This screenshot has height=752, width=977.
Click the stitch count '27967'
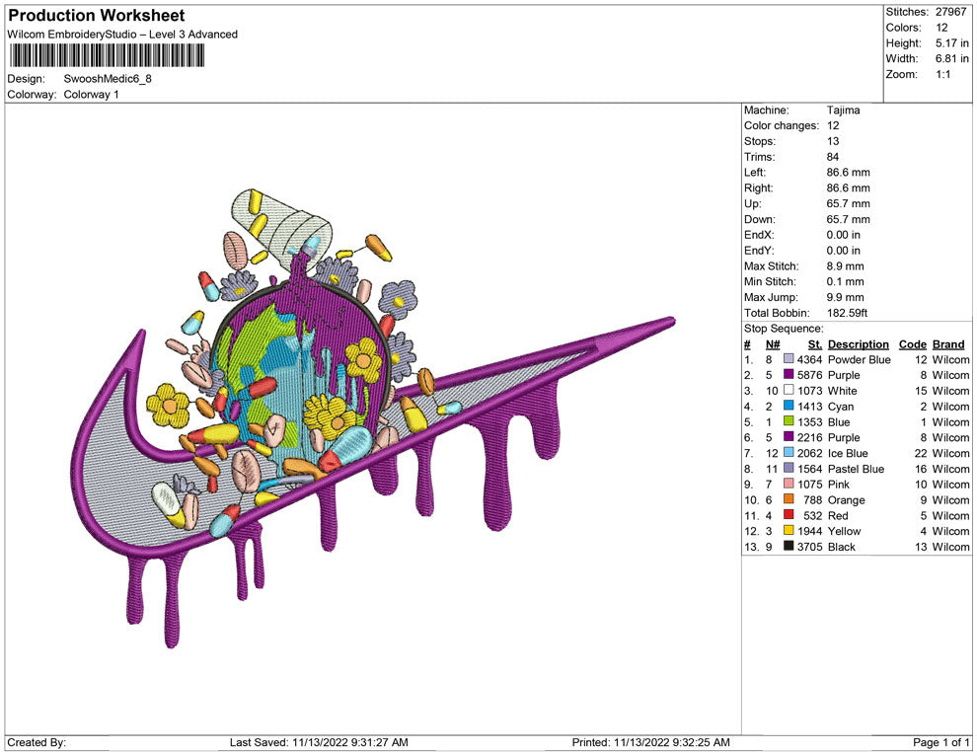coord(950,12)
